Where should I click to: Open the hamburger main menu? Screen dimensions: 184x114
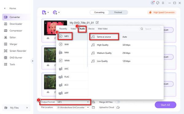click(x=163, y=3)
